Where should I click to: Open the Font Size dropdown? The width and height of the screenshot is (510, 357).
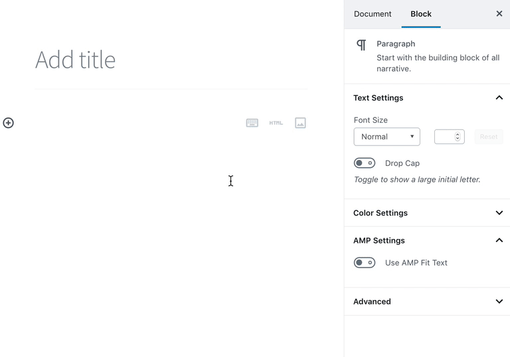(x=386, y=137)
